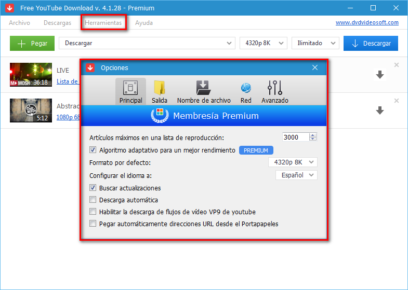
Task: Remove the second video from list
Action: [x=396, y=101]
